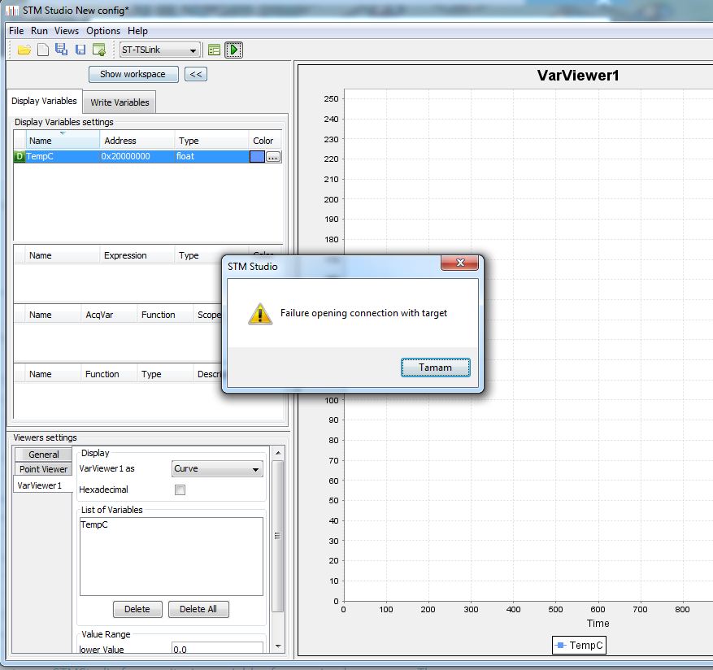
Task: Click the VarViewer1 chart title
Action: pyautogui.click(x=578, y=76)
